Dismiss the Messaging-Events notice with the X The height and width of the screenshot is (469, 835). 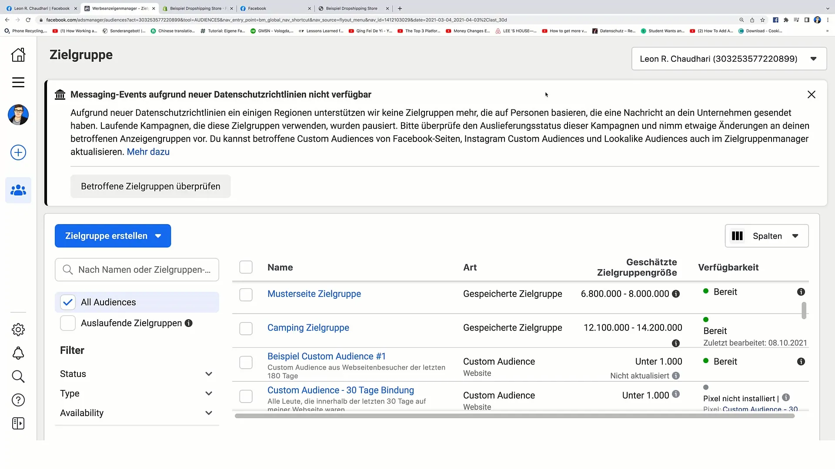tap(812, 95)
